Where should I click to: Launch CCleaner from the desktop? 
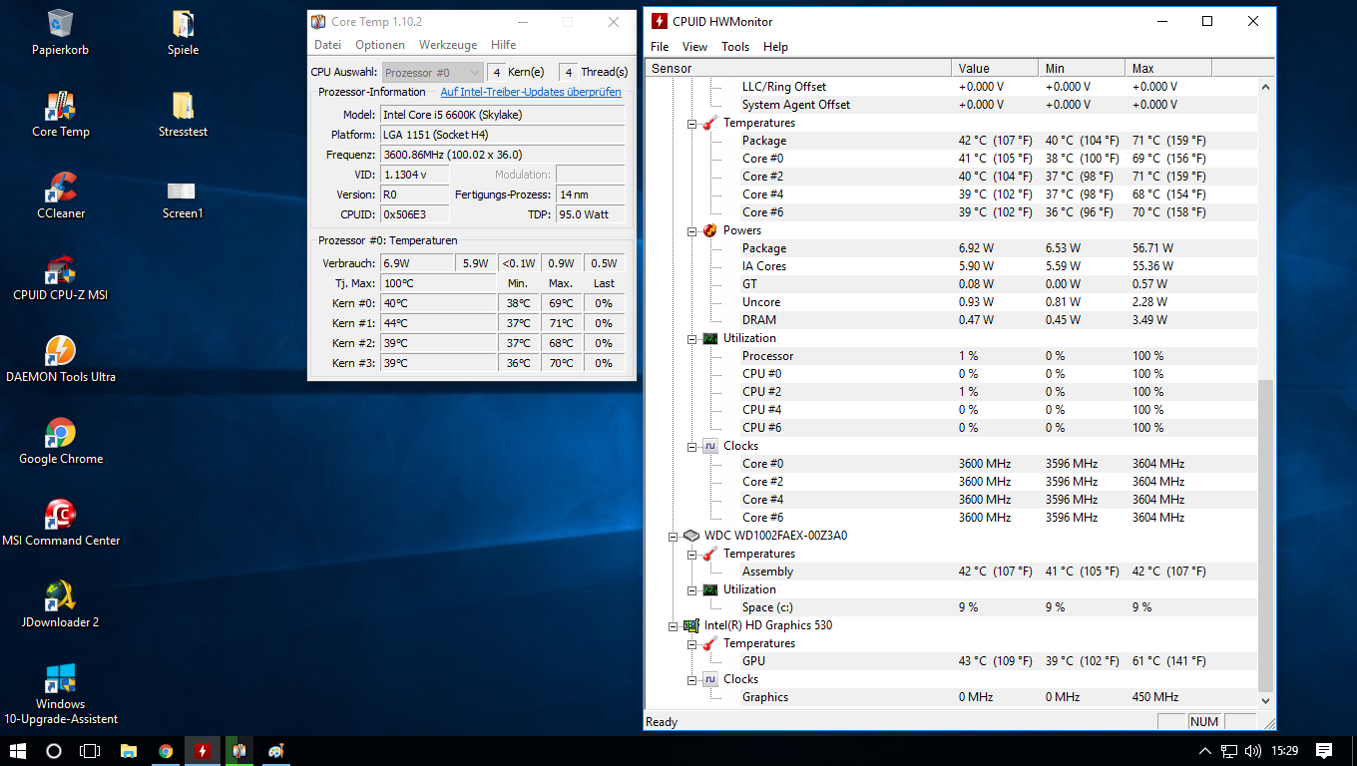coord(61,195)
